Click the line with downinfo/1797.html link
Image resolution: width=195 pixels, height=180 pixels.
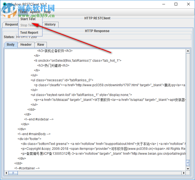[109, 85]
